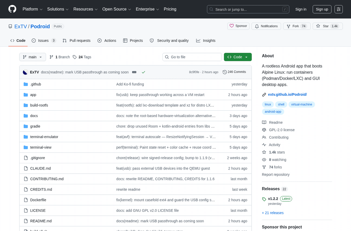351x231 pixels.
Task: Select the Code tab
Action: click(18, 40)
